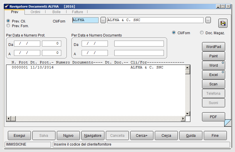Click the A protocol number field

pyautogui.click(x=52, y=53)
